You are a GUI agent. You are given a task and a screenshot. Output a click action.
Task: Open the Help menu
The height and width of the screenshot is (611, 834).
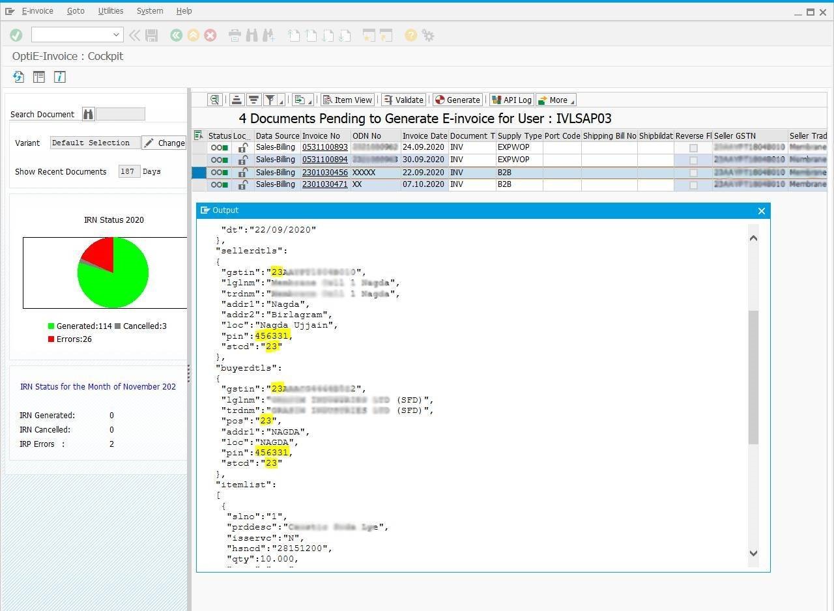(x=184, y=11)
